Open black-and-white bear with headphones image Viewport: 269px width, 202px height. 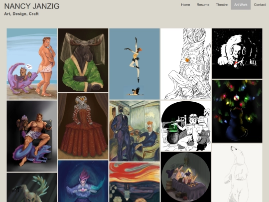click(x=237, y=53)
